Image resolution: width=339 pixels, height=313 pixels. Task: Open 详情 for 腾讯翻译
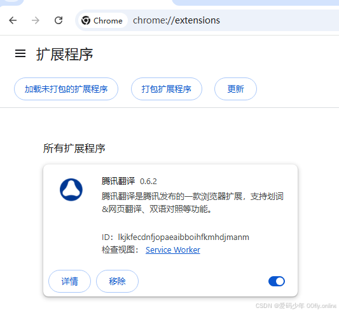tap(69, 281)
